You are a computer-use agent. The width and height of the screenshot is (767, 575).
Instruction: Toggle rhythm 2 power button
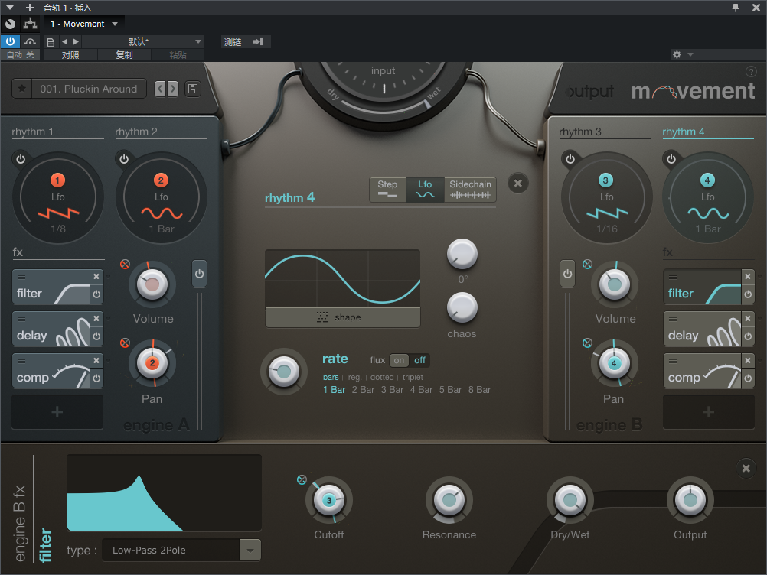(124, 159)
